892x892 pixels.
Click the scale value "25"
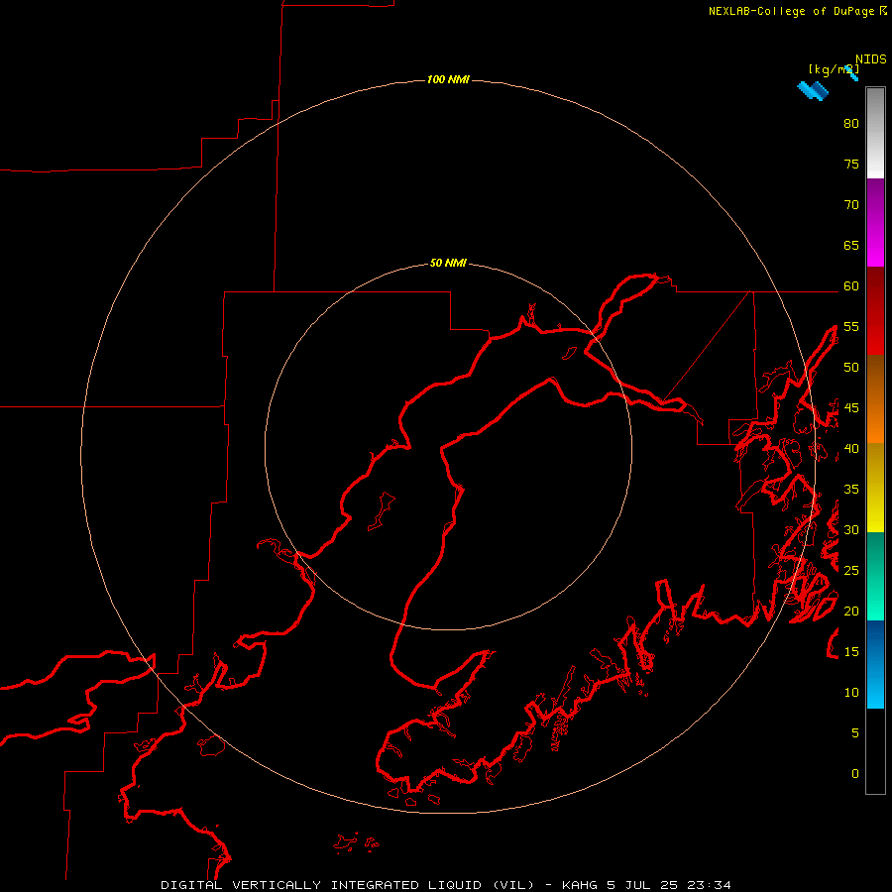point(851,571)
